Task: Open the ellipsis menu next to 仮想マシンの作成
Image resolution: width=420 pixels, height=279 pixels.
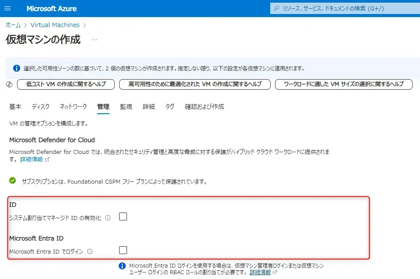Action: pos(95,40)
